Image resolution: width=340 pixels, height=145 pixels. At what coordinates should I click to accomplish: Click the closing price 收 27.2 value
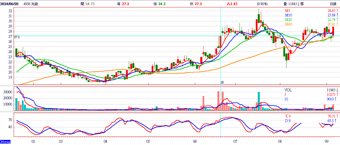(x=195, y=4)
